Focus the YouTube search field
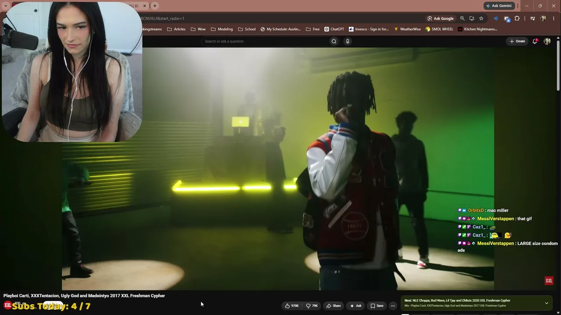The width and height of the screenshot is (561, 315). 265,41
